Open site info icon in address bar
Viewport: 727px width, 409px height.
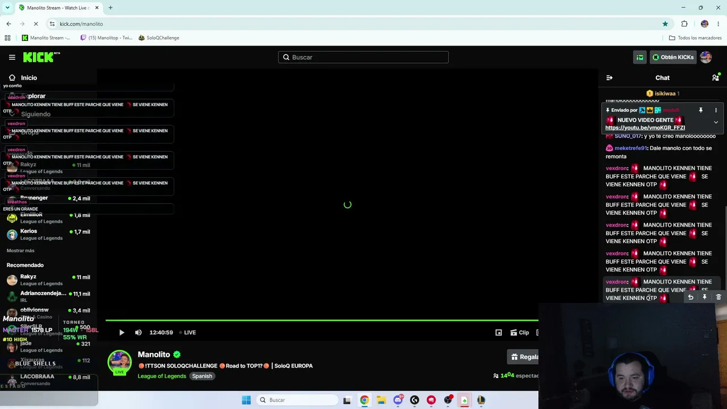click(52, 24)
